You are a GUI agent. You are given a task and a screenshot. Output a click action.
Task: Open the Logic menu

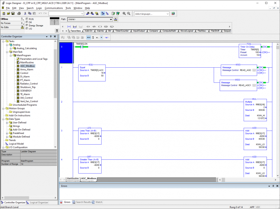[39, 8]
